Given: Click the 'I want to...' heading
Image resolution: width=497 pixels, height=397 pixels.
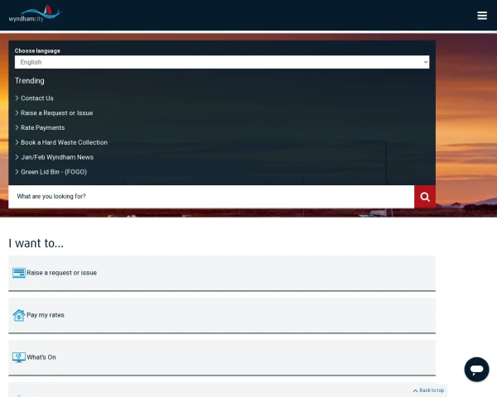Looking at the screenshot, I should pyautogui.click(x=36, y=243).
